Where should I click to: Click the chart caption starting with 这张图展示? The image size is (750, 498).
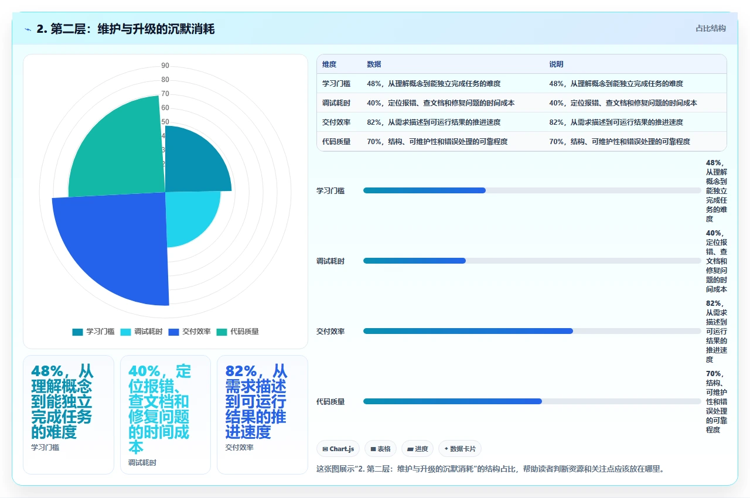[490, 469]
